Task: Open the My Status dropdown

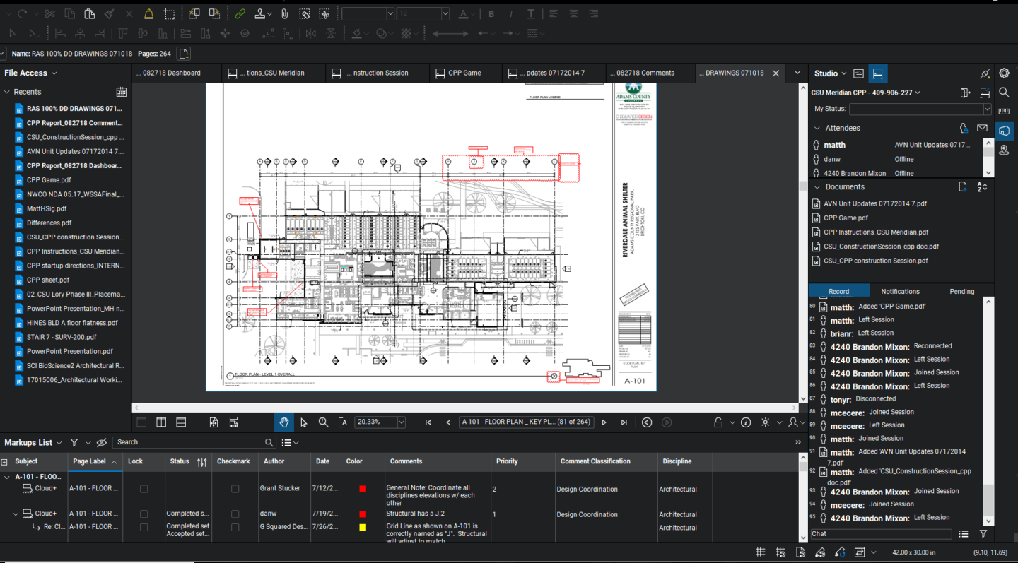Action: pos(989,109)
